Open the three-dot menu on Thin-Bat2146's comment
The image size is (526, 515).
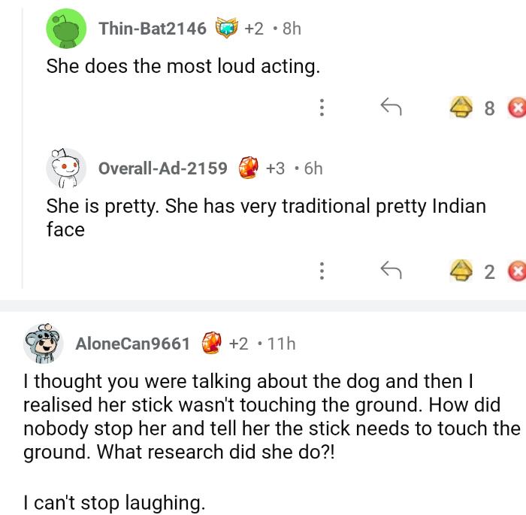322,108
